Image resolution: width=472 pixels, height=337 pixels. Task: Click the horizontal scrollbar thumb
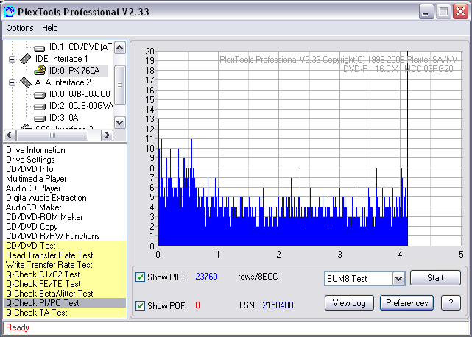(x=52, y=135)
